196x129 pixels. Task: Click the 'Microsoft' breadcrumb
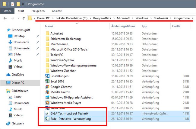[123, 18]
